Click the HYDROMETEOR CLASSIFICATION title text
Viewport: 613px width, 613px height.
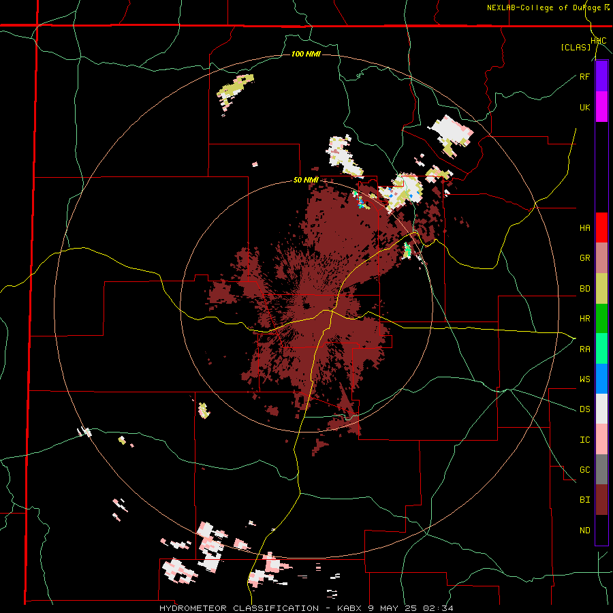239,608
